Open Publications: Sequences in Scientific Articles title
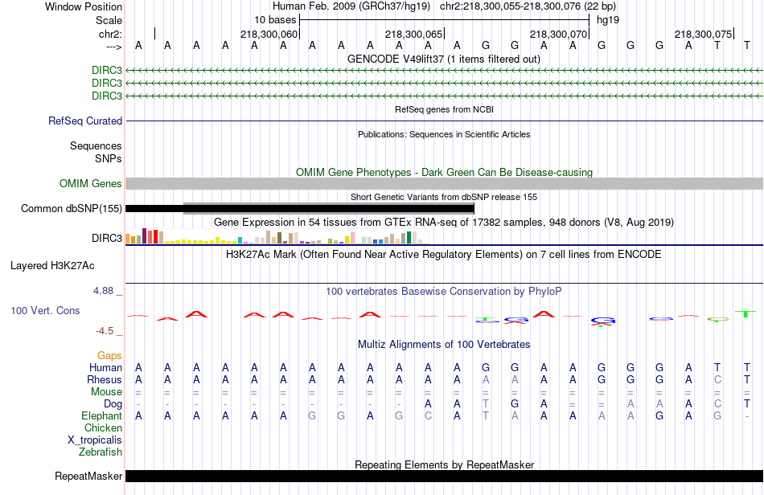Viewport: 764px width, 495px height. pos(444,134)
